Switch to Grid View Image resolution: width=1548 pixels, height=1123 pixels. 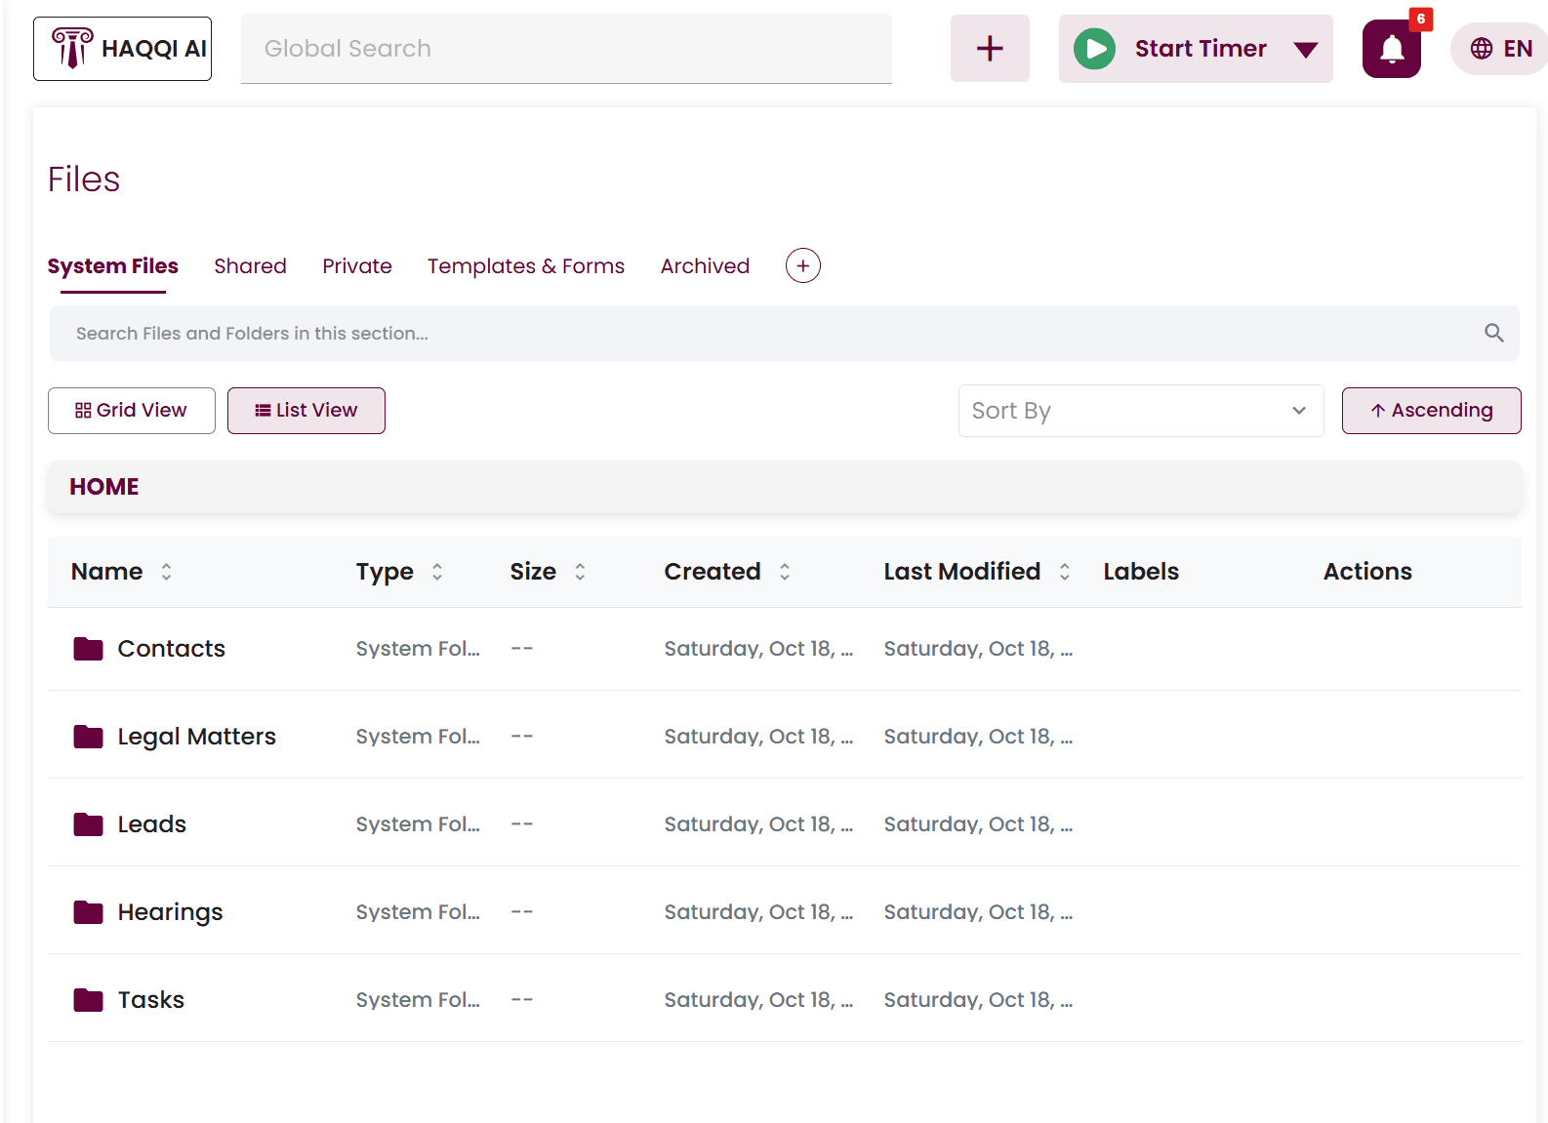coord(132,411)
